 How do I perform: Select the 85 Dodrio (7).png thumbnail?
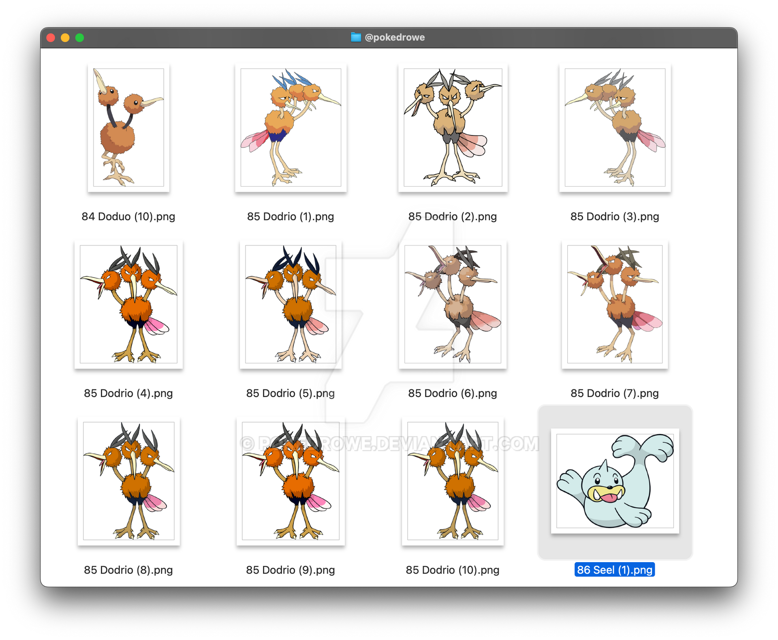coord(615,304)
